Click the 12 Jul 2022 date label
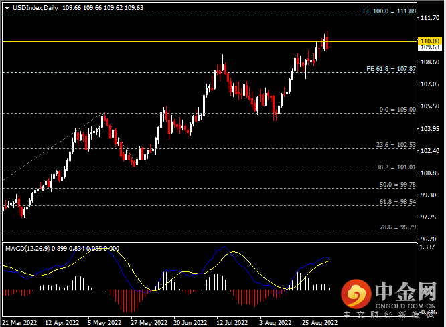Screen dimensions: 446x327 point(232,323)
